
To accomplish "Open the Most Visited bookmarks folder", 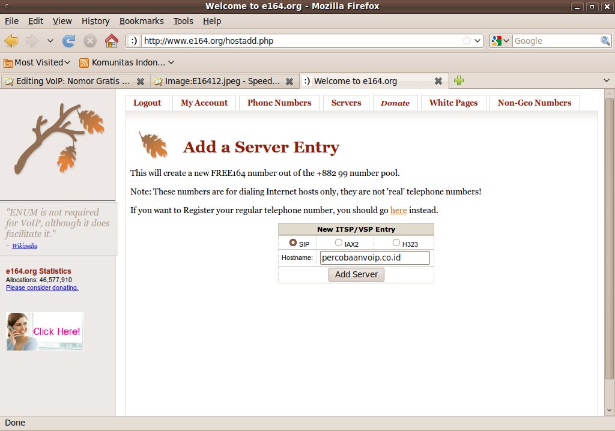I will [37, 62].
